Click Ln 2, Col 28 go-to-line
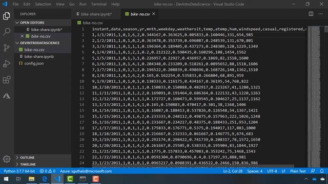328x184 pixels. [x=233, y=171]
